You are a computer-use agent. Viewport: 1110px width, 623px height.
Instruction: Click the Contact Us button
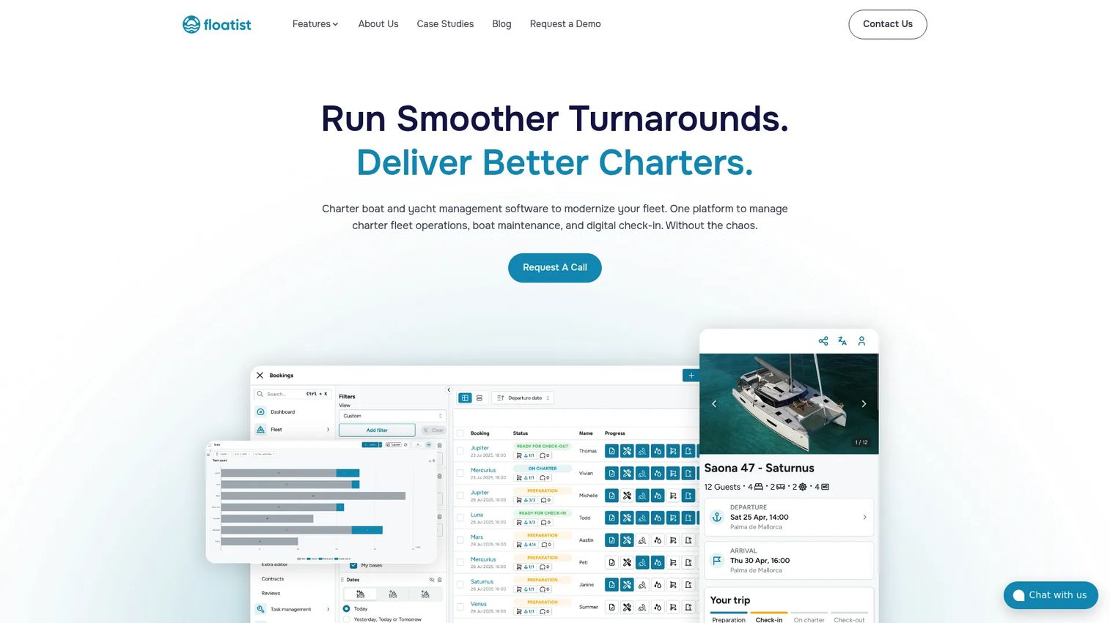click(888, 24)
